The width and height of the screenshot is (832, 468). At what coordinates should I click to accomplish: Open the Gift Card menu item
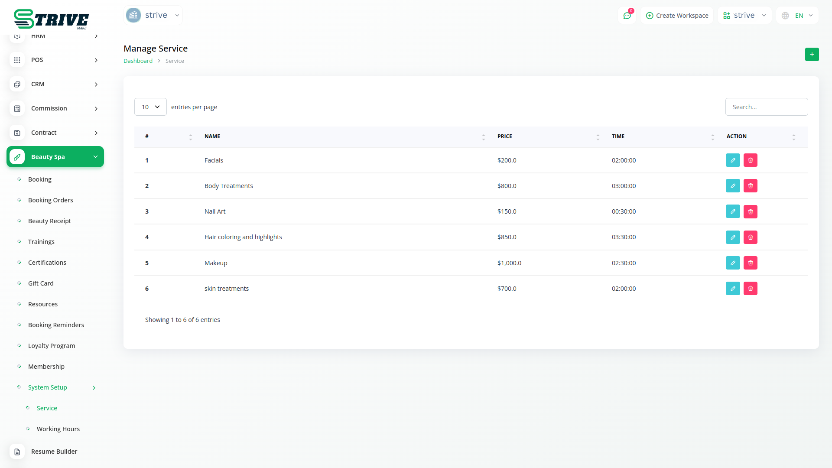(x=41, y=283)
